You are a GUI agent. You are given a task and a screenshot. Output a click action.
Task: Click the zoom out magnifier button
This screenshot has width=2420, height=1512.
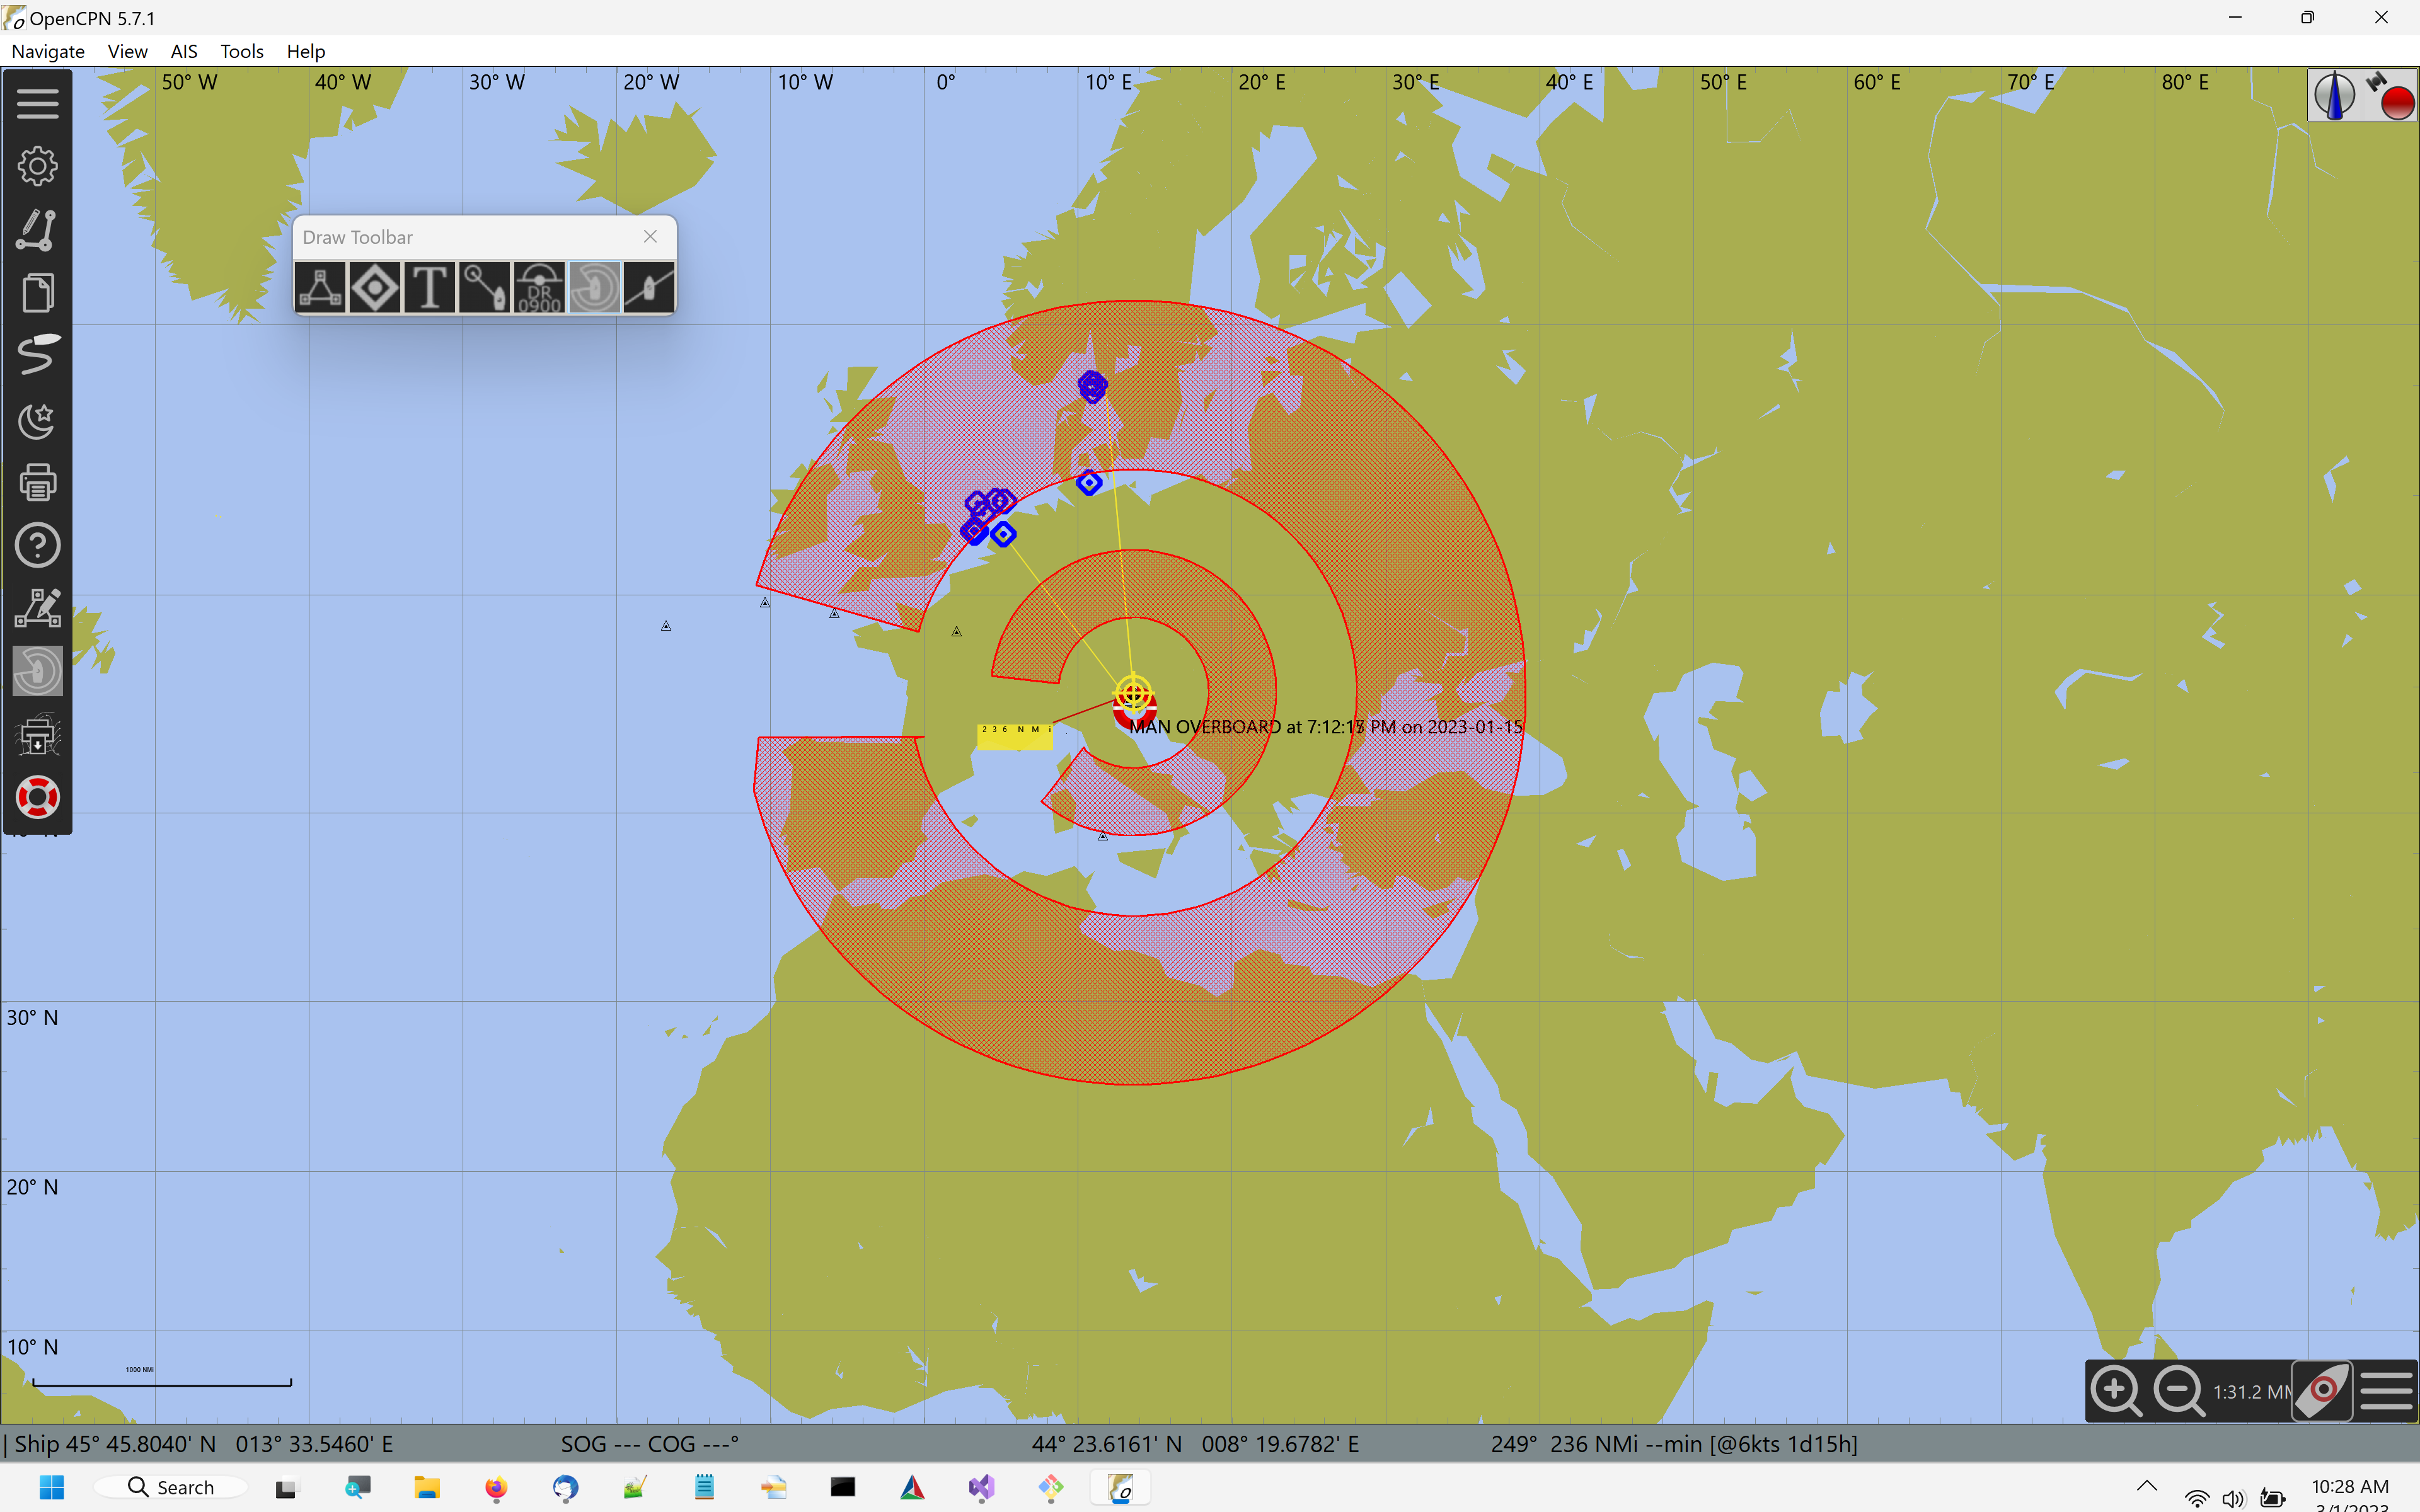(2178, 1390)
